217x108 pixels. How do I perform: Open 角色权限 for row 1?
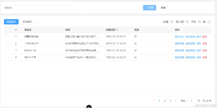point(190,37)
